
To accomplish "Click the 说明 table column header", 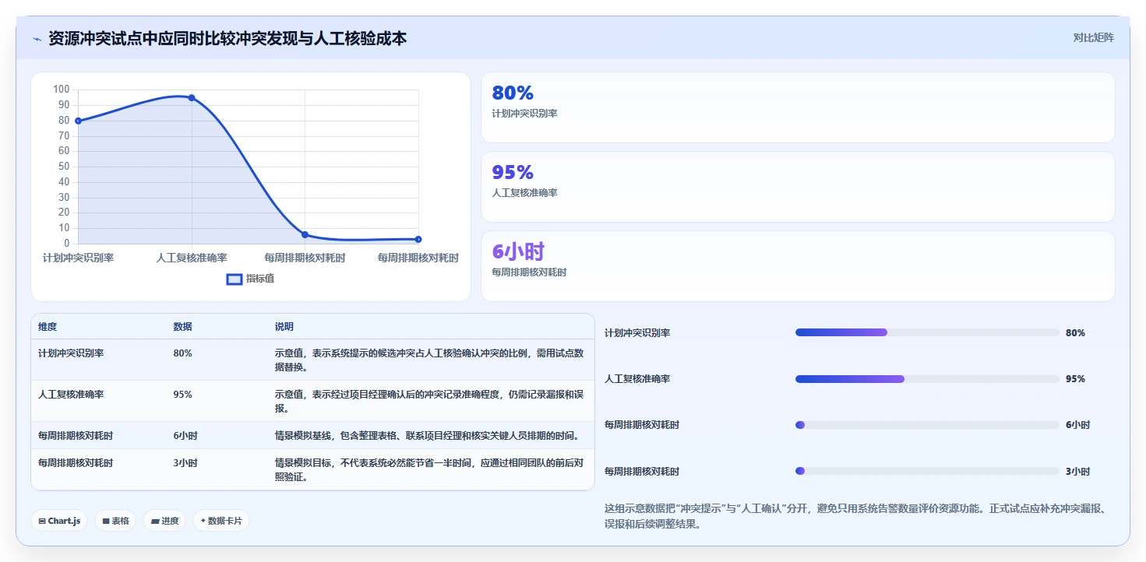I will pyautogui.click(x=284, y=327).
